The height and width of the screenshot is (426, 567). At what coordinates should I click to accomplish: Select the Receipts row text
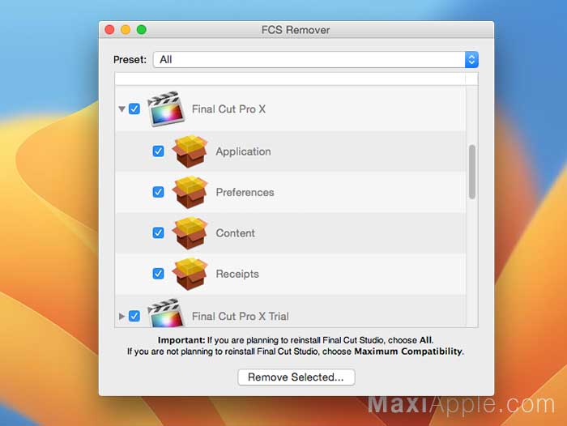point(237,274)
